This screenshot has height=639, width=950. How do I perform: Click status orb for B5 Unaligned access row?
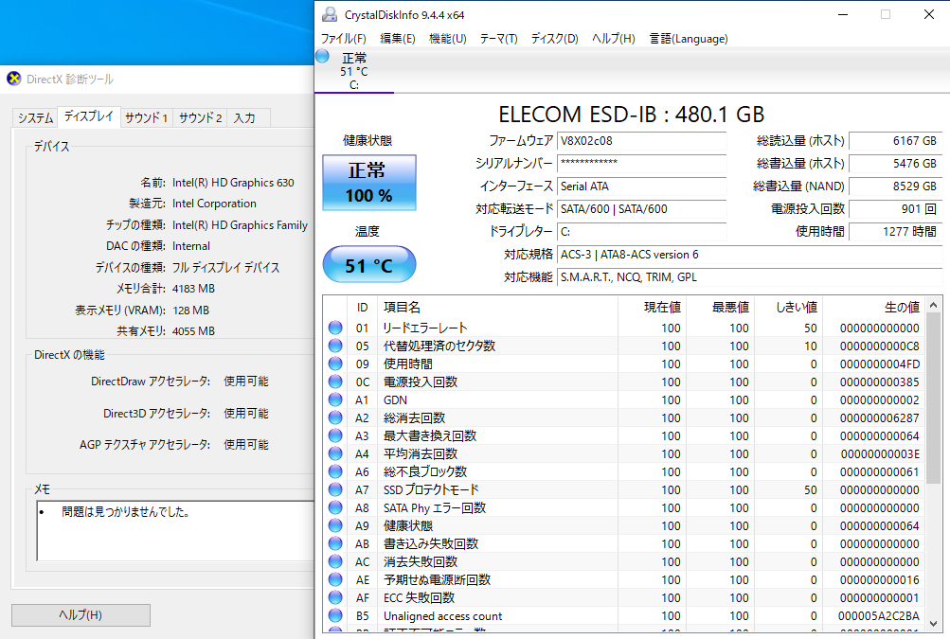tap(335, 616)
